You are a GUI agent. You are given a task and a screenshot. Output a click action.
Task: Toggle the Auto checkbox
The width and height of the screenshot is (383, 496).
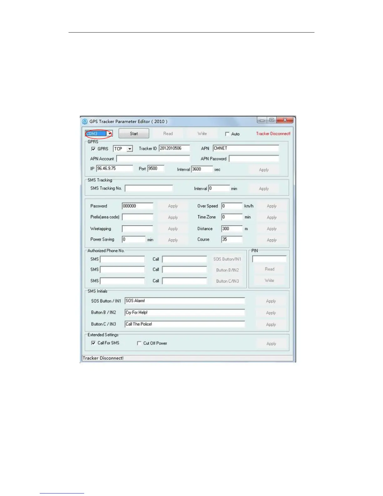[x=227, y=134]
